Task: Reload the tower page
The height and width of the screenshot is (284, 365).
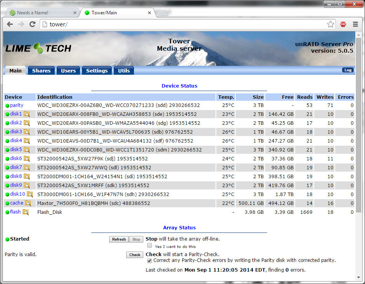Action: pyautogui.click(x=32, y=24)
